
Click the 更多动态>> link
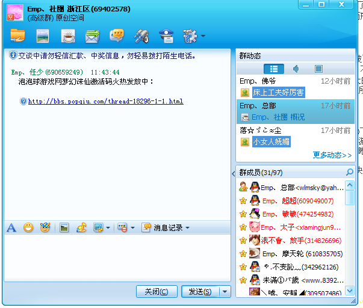coord(332,155)
